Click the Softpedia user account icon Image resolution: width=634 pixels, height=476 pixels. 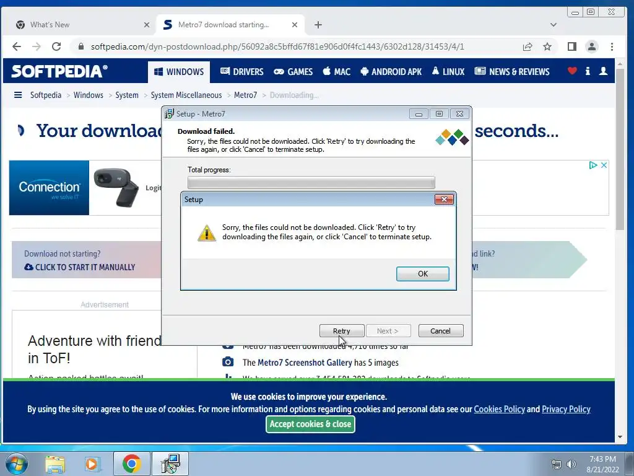(603, 71)
